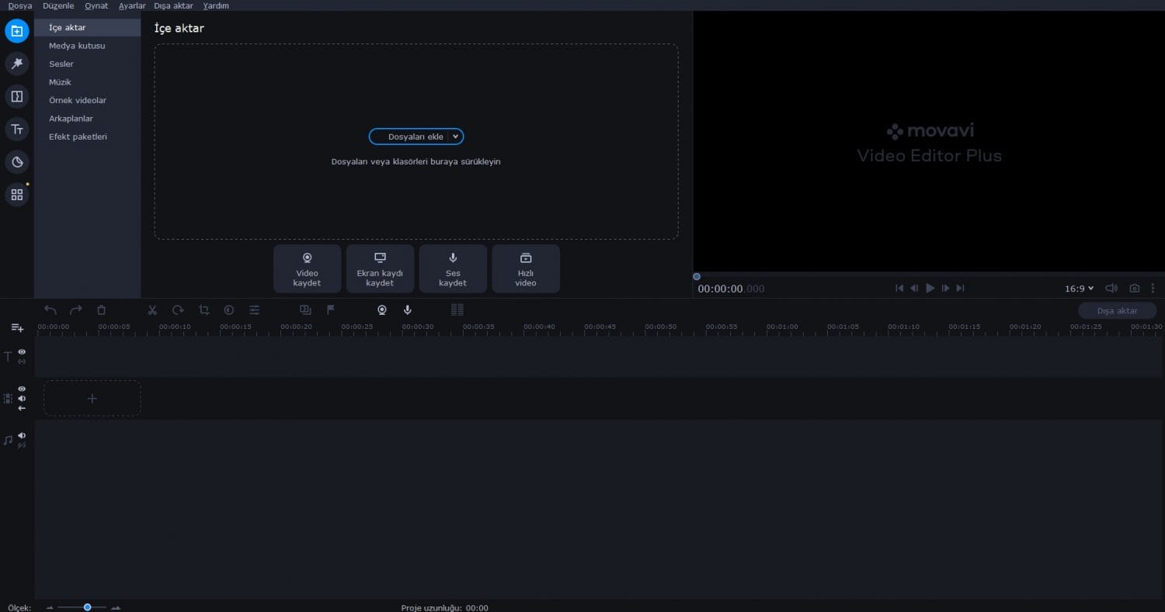Take a snapshot with the camera icon
The width and height of the screenshot is (1165, 612).
[1134, 289]
